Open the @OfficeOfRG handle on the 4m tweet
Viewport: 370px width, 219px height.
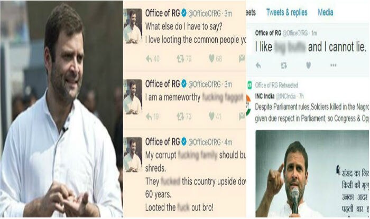point(205,142)
